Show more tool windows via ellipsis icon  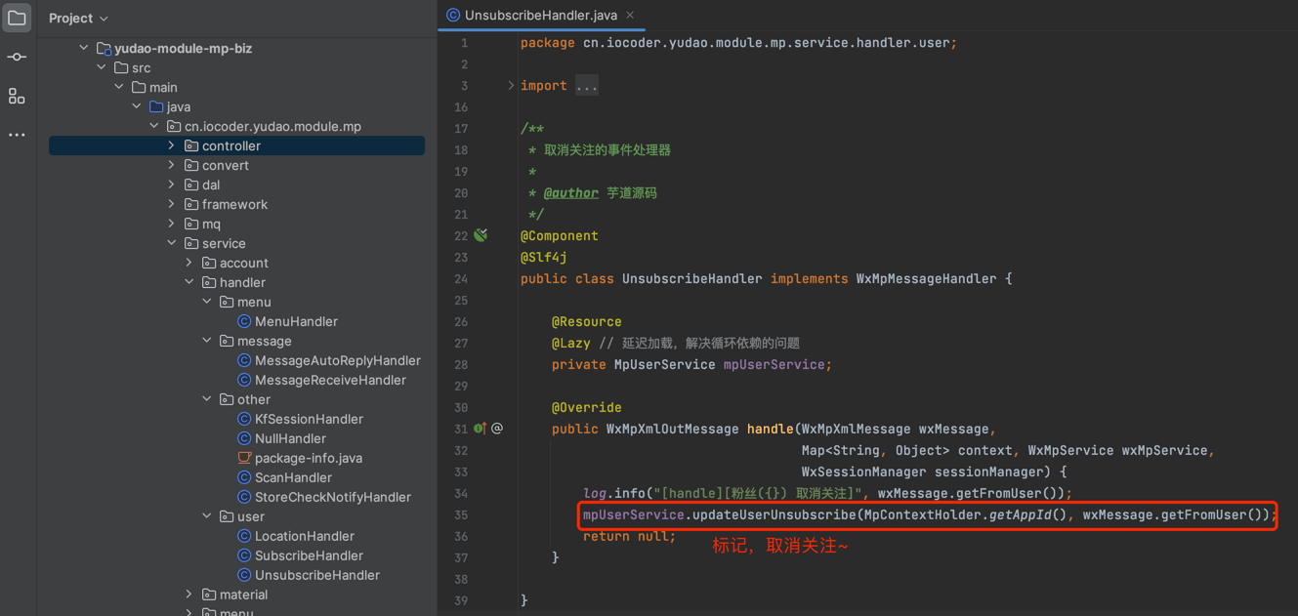coord(17,135)
